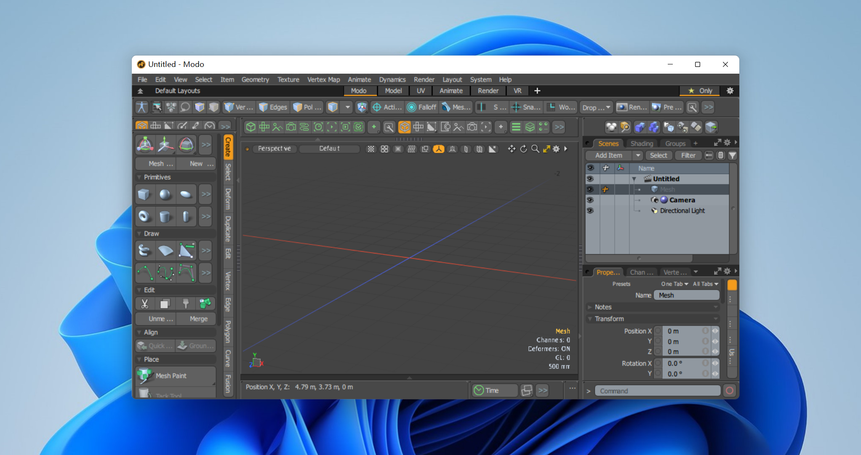Activate the Curve draw tool
This screenshot has height=455, width=861.
(144, 272)
